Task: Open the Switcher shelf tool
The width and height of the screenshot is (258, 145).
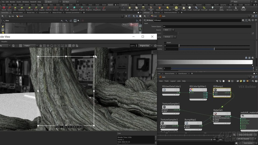Action: [236, 8]
